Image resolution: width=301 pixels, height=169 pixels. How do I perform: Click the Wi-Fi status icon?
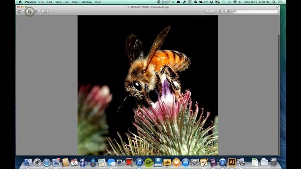click(235, 2)
